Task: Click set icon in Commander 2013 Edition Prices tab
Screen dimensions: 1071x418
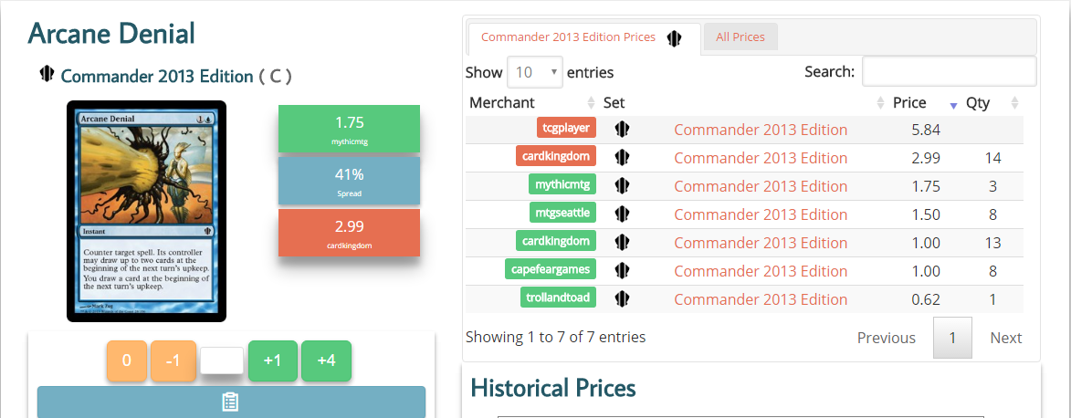Action: pyautogui.click(x=675, y=37)
